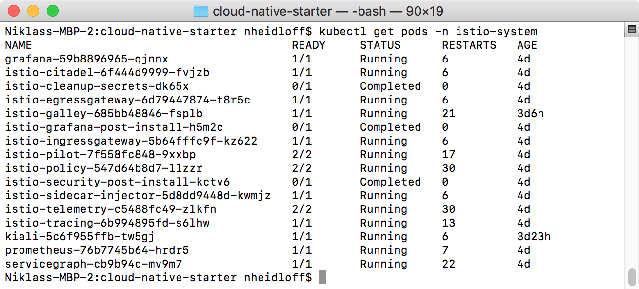639x289 pixels.
Task: Close the Terminal window with red button
Action: coord(14,11)
